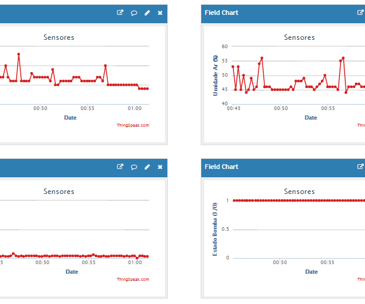Open ThingSpeak.com link in chart left of Estado Bomba
This screenshot has width=365, height=304.
click(133, 279)
